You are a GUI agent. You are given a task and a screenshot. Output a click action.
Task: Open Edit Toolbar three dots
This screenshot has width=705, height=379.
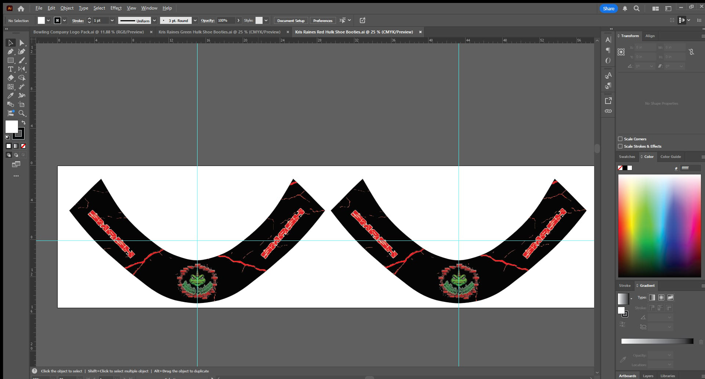coord(16,176)
